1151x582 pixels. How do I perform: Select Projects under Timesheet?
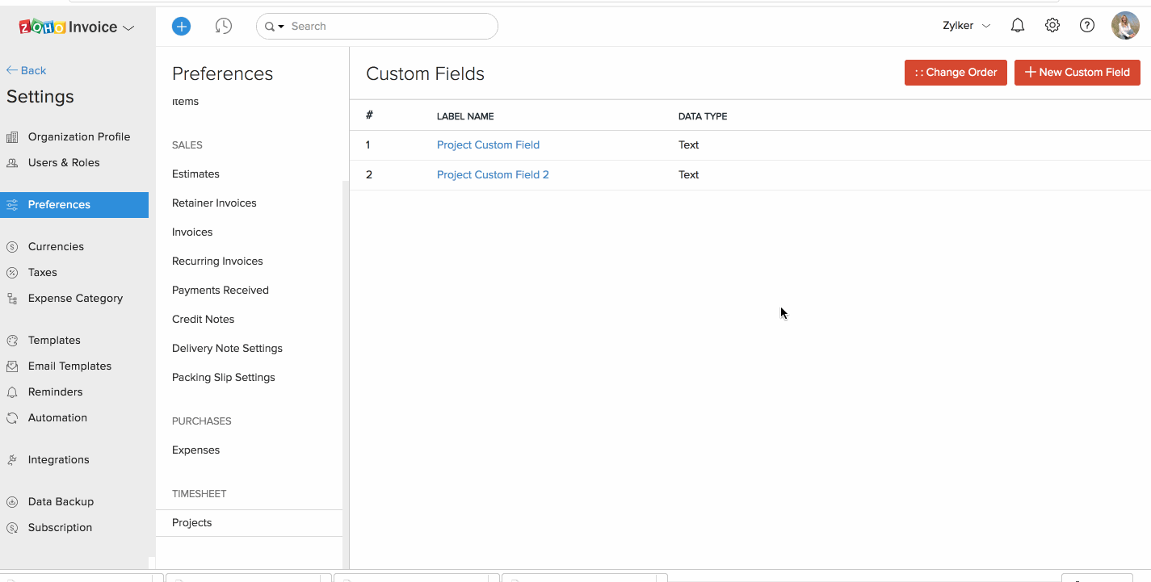[192, 523]
